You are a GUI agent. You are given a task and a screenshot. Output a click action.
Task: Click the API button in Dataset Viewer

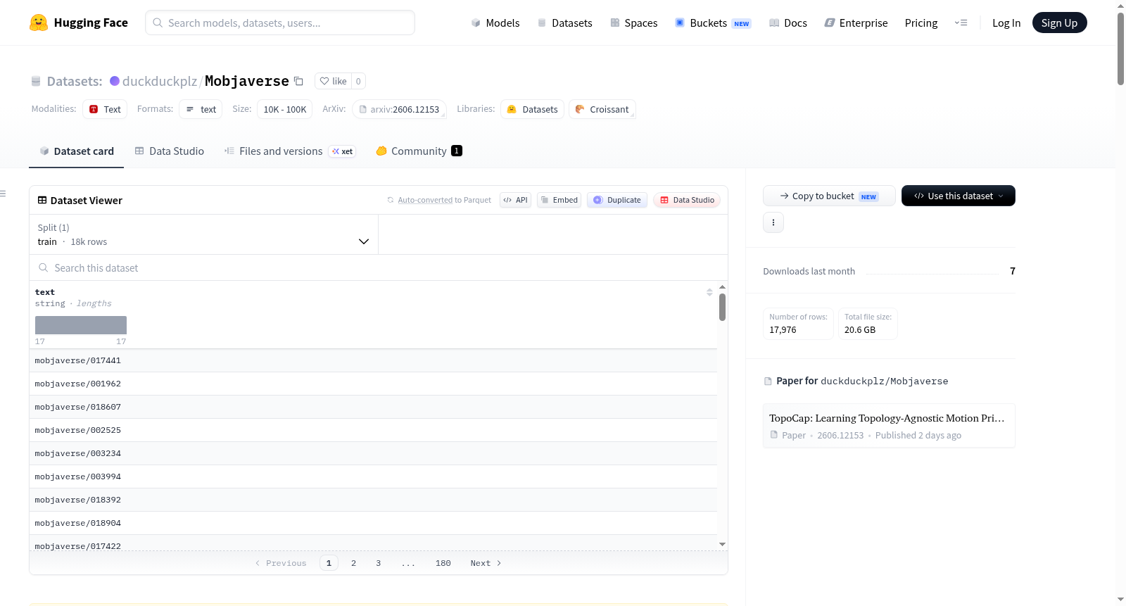point(515,200)
